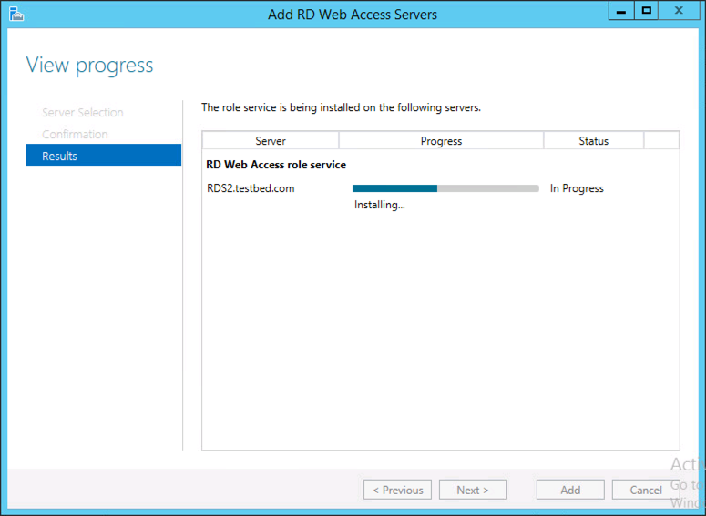The width and height of the screenshot is (706, 516).
Task: Click the In Progress status text
Action: coord(577,188)
